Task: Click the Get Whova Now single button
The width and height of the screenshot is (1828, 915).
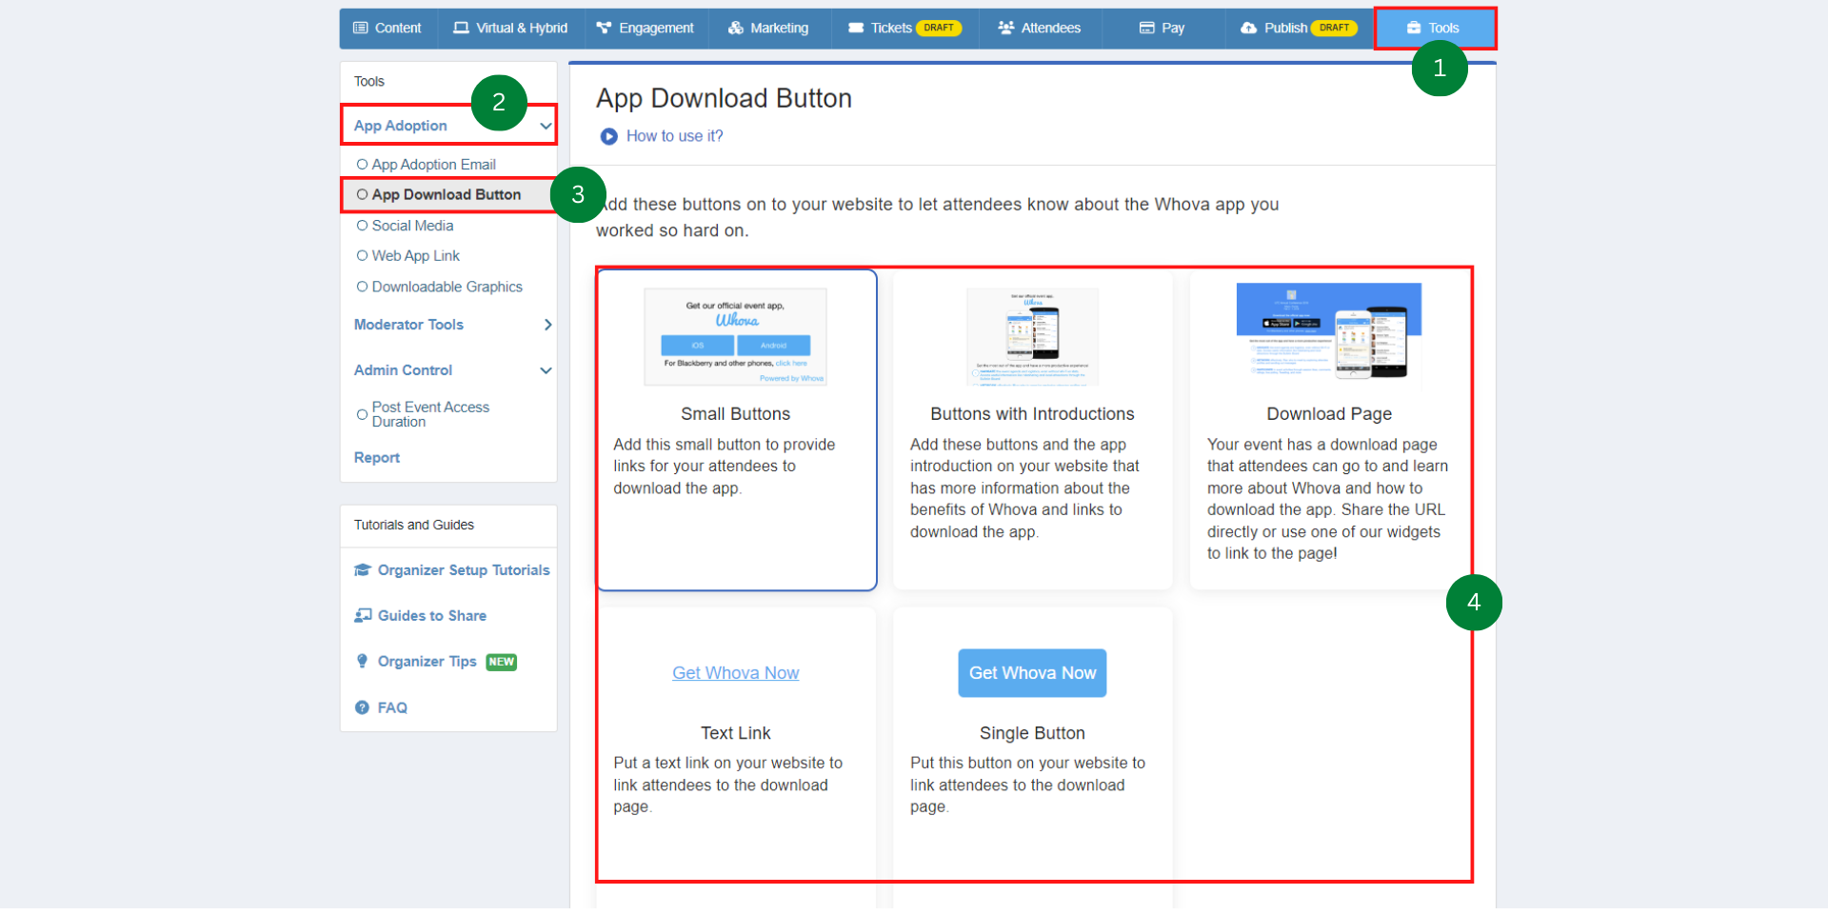Action: 1031,673
